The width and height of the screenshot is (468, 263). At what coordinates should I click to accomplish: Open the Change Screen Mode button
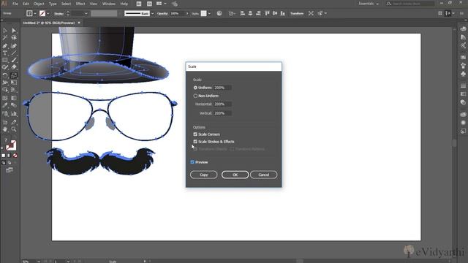coord(10,170)
